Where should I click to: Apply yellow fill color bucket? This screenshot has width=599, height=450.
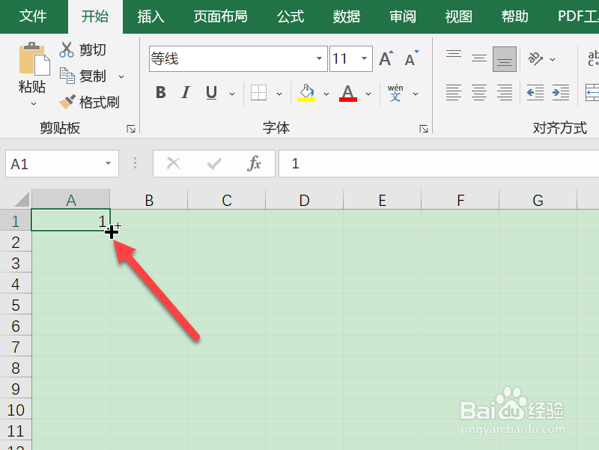click(x=306, y=93)
